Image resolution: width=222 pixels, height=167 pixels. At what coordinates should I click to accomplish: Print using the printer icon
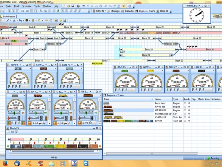[78, 6]
